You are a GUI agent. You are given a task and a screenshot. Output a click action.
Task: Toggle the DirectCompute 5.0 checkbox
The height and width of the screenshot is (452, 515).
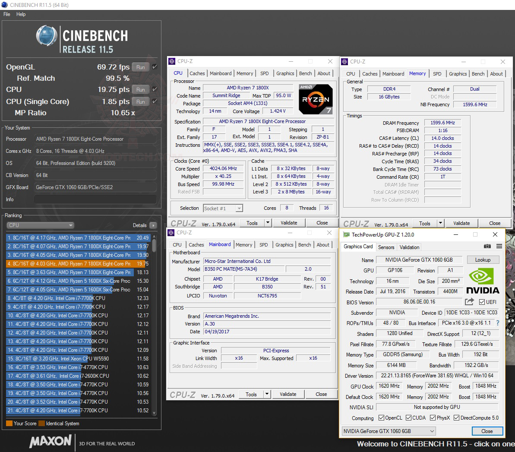tap(457, 418)
